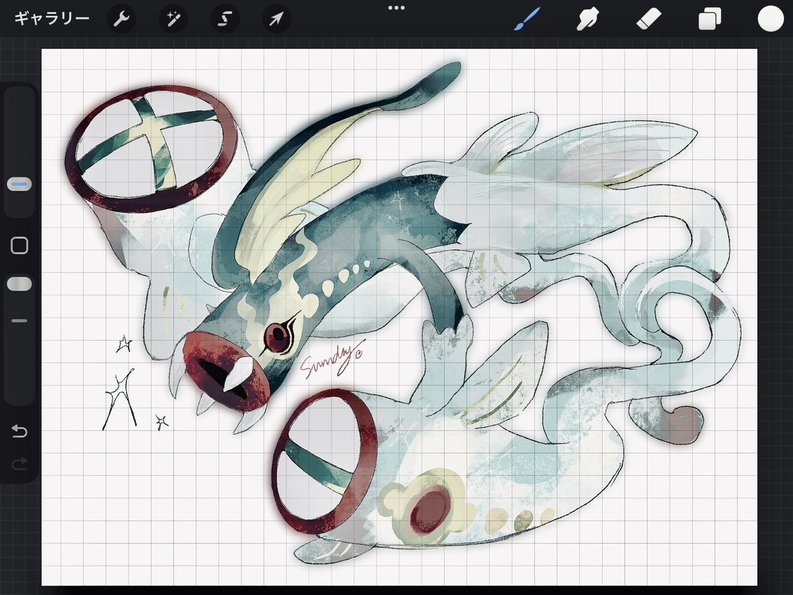Activate the Selection S-shaped tool
Viewport: 793px width, 595px height.
click(x=224, y=20)
